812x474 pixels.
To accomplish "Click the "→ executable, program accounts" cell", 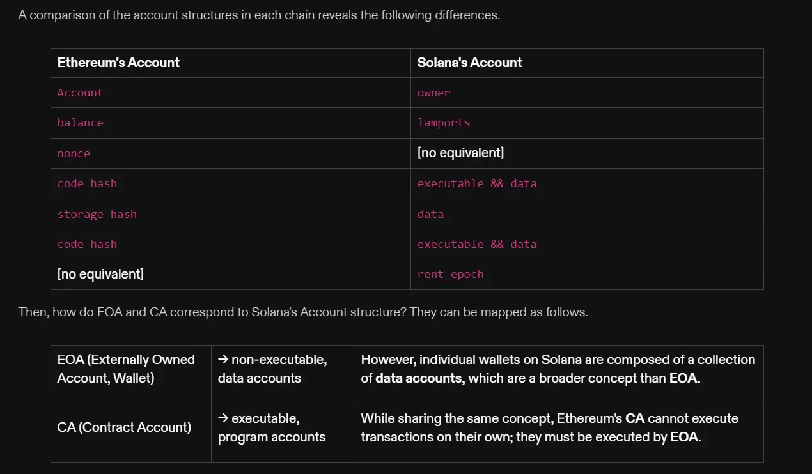I will pyautogui.click(x=283, y=433).
